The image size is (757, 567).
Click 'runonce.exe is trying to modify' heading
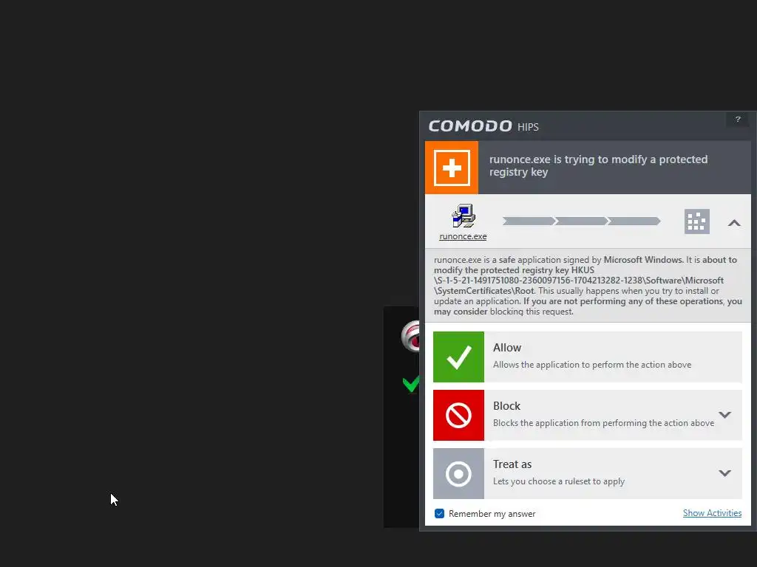pos(598,165)
